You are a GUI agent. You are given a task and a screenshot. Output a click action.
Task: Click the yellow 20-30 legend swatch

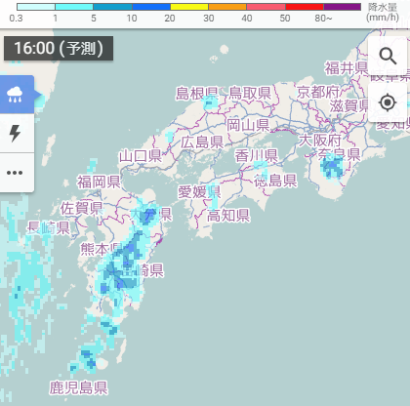(x=189, y=7)
